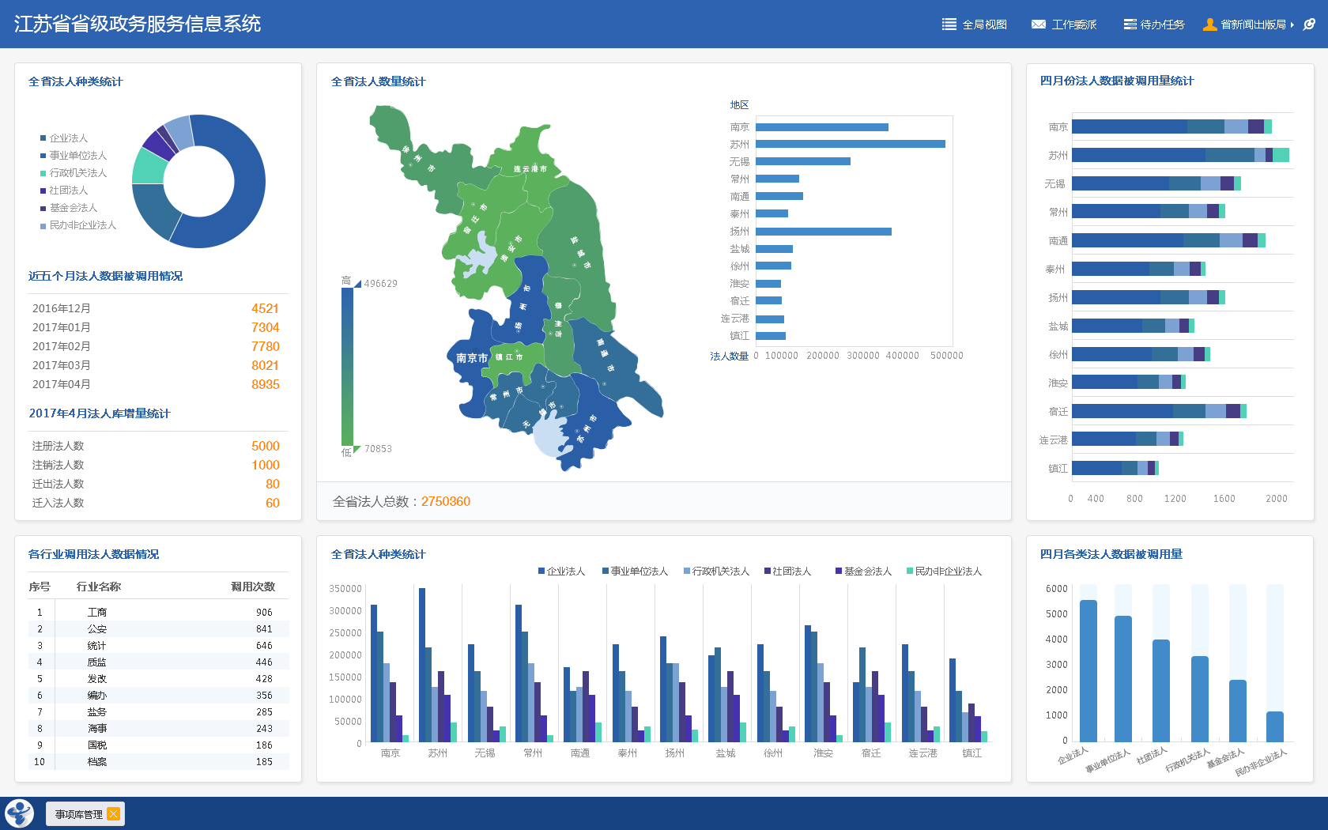Click the 公安 row in industry table
Screen dimensions: 1328x830
(158, 629)
